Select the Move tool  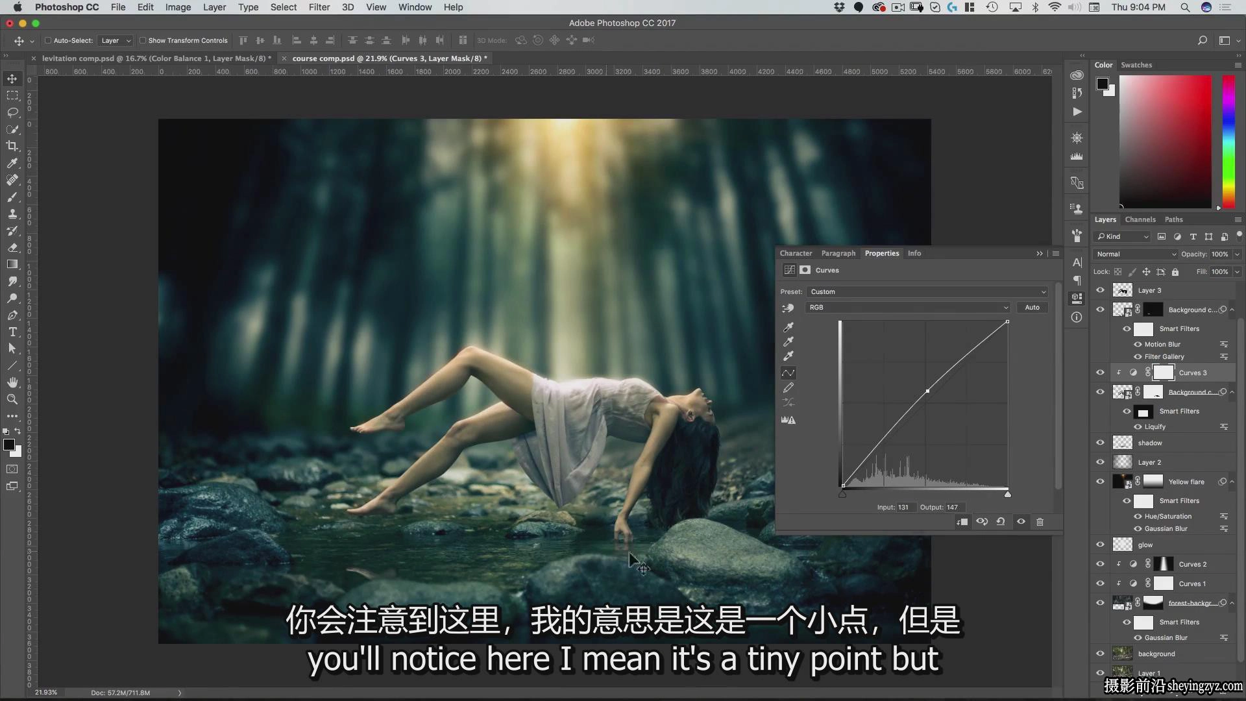tap(12, 79)
